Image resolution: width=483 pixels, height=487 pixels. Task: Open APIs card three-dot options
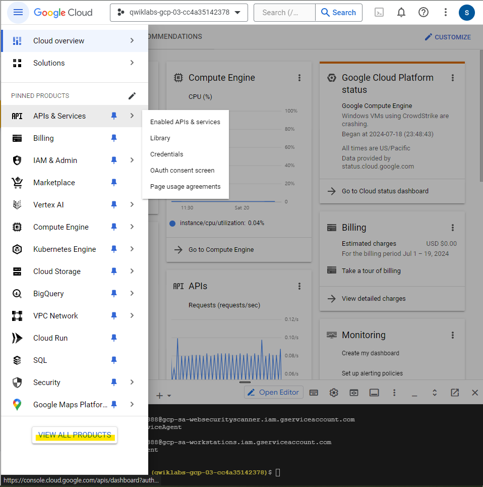(299, 286)
